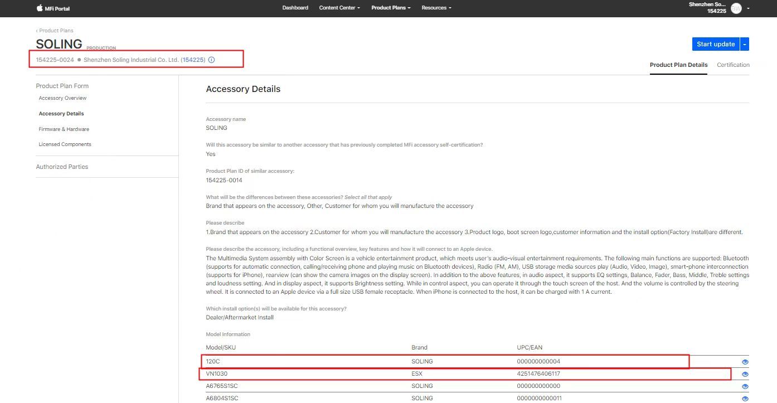Select the Product Plan Form heading in the sidebar
777x403 pixels.
tap(62, 86)
